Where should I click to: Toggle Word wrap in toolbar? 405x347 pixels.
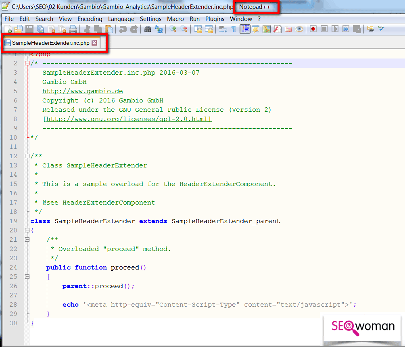coord(223,29)
